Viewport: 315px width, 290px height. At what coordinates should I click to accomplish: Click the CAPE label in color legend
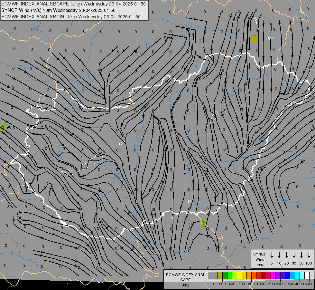coord(185,280)
